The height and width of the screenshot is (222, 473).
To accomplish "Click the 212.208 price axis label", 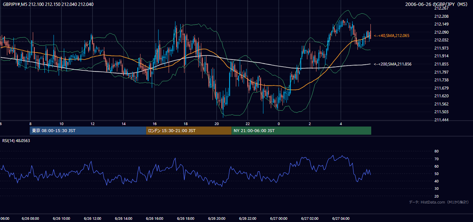I will pyautogui.click(x=441, y=16).
